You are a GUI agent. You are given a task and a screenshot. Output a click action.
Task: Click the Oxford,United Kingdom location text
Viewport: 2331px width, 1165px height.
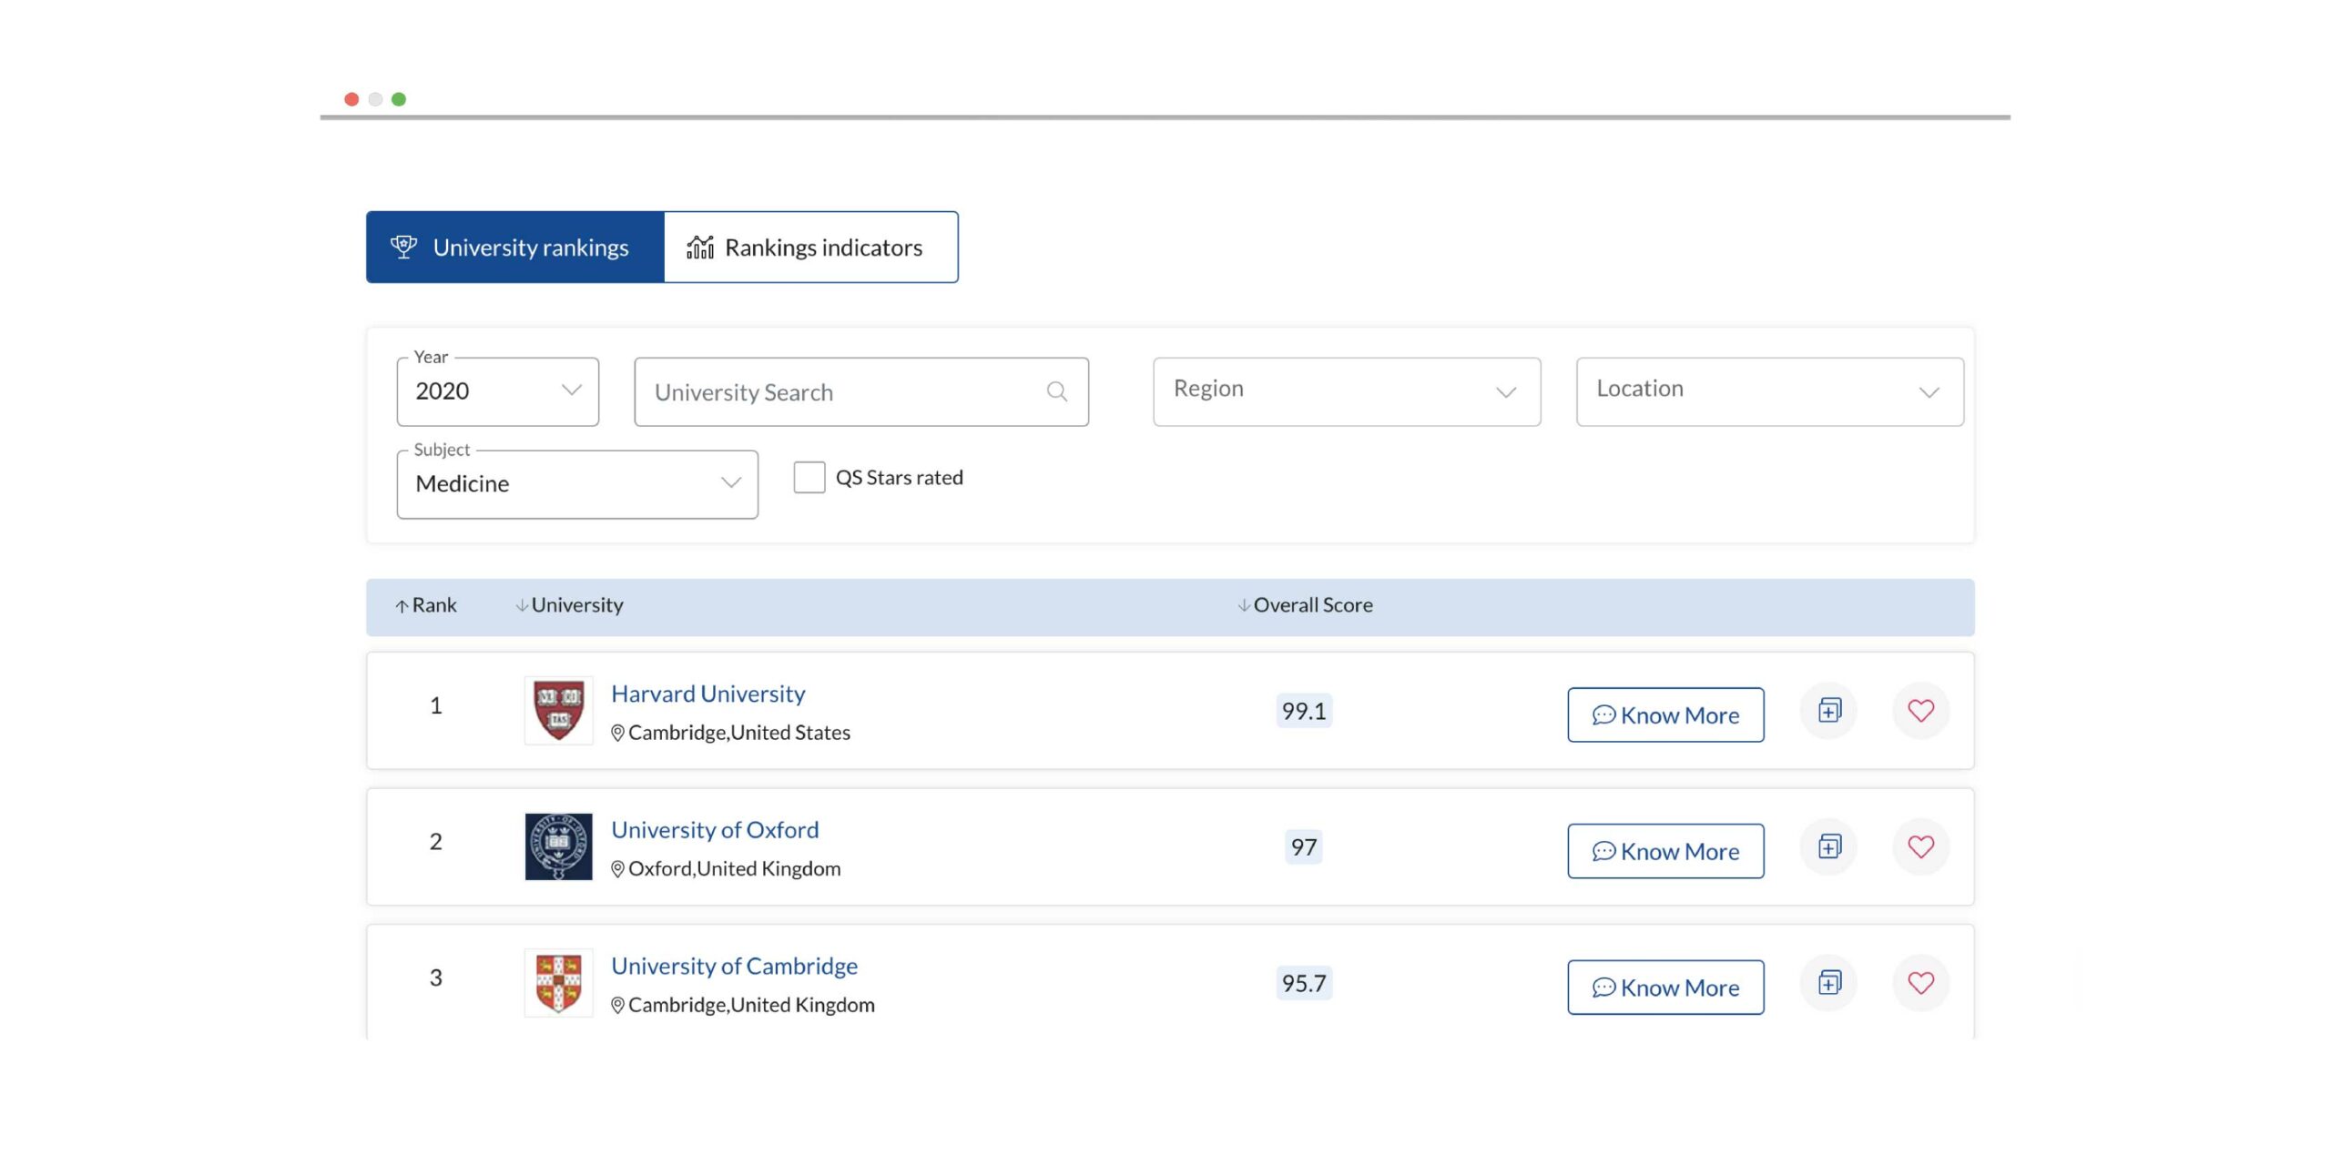click(735, 869)
